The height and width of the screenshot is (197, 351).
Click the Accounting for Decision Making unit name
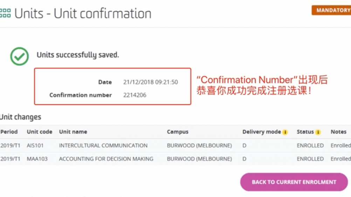106,159
